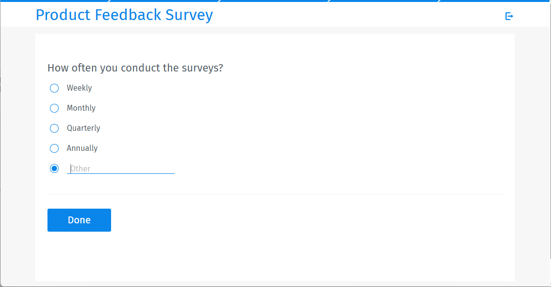The width and height of the screenshot is (551, 287).
Task: Click the Quarterly label text
Action: tap(84, 128)
